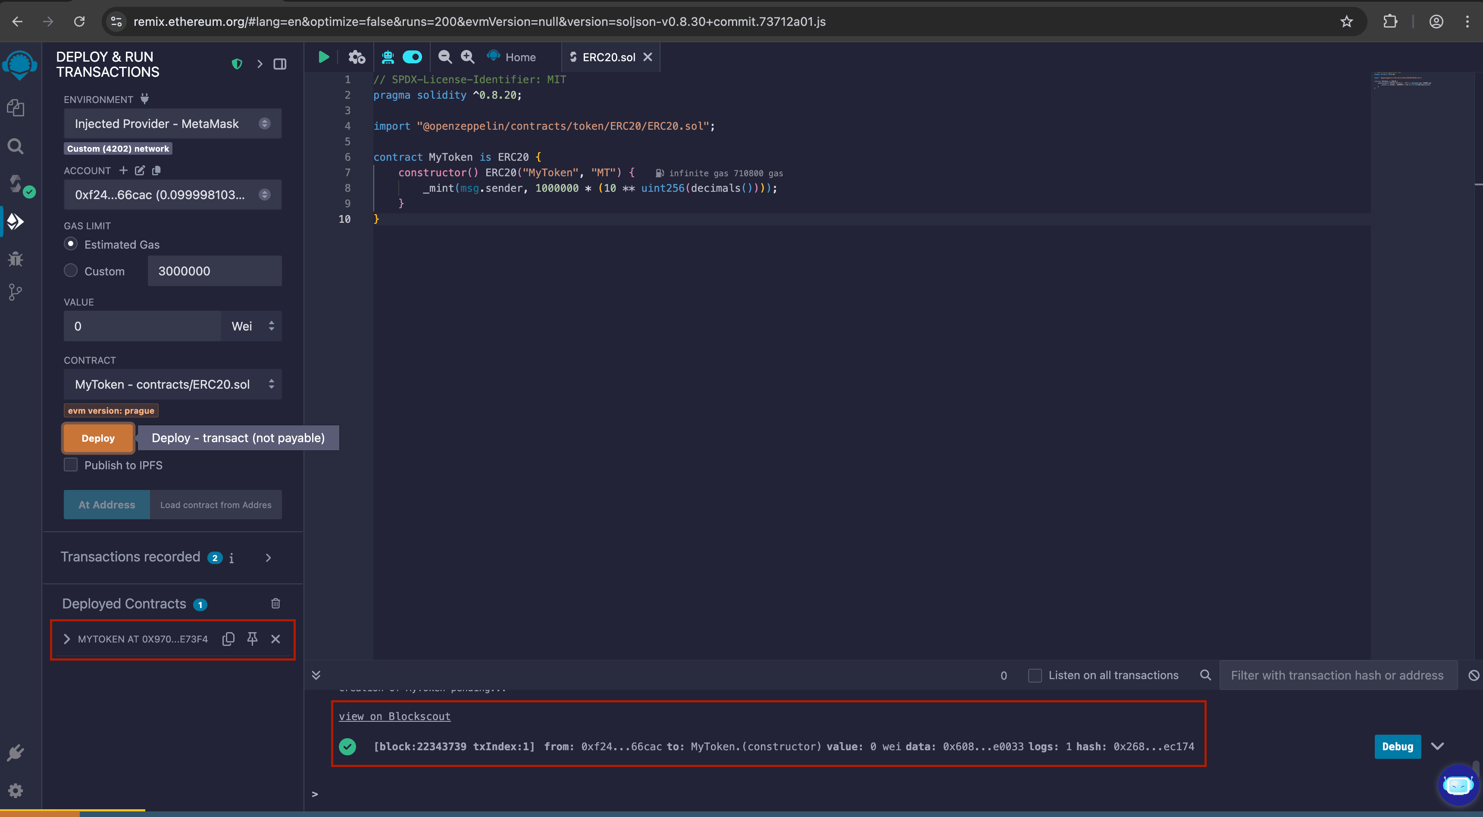Toggle the AI copilot switch in editor toolbar

(412, 57)
